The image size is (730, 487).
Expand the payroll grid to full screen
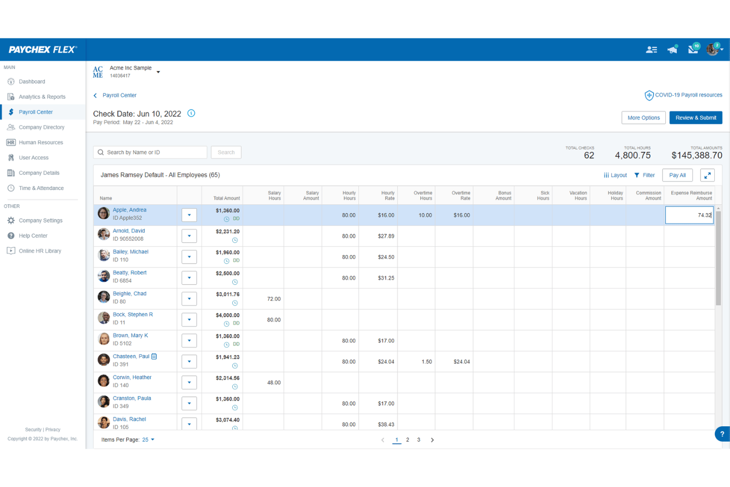tap(707, 175)
